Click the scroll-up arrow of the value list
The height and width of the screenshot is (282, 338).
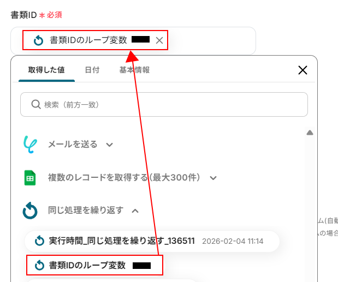tap(310, 133)
